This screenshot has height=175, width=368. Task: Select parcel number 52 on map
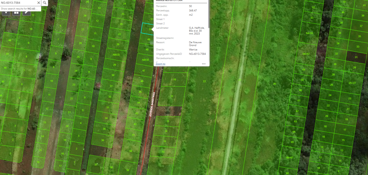[313, 7]
